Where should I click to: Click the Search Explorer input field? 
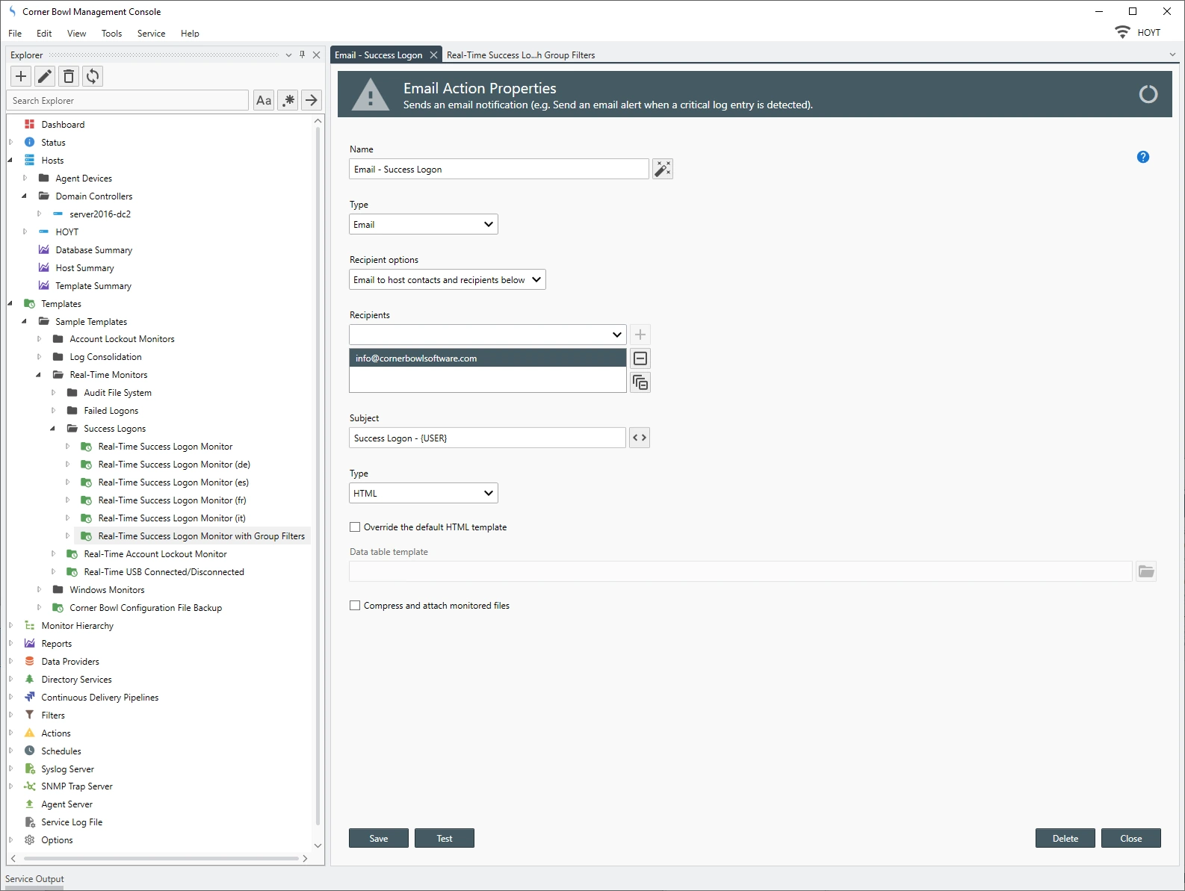tap(129, 101)
